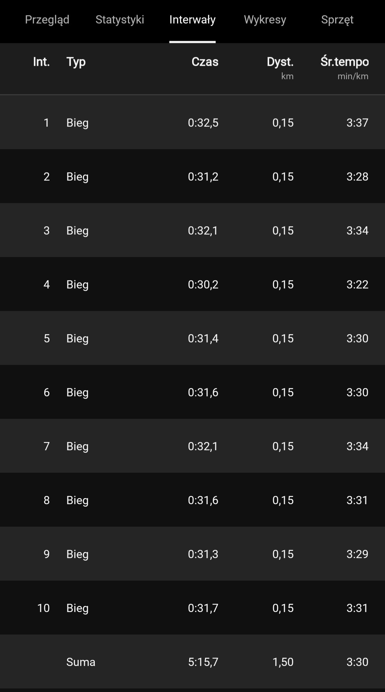Select interval 6 Bieg row
385x692 pixels.
pyautogui.click(x=192, y=392)
